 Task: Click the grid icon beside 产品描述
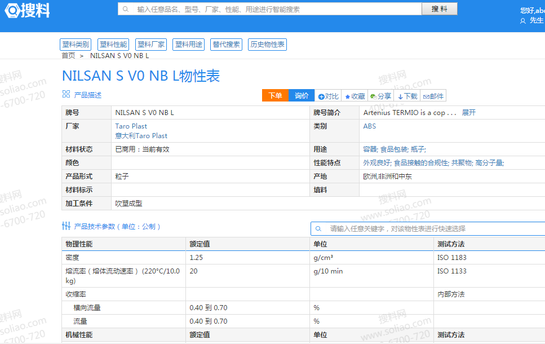click(67, 95)
